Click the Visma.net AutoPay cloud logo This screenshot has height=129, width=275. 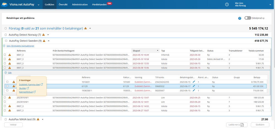[4, 5]
